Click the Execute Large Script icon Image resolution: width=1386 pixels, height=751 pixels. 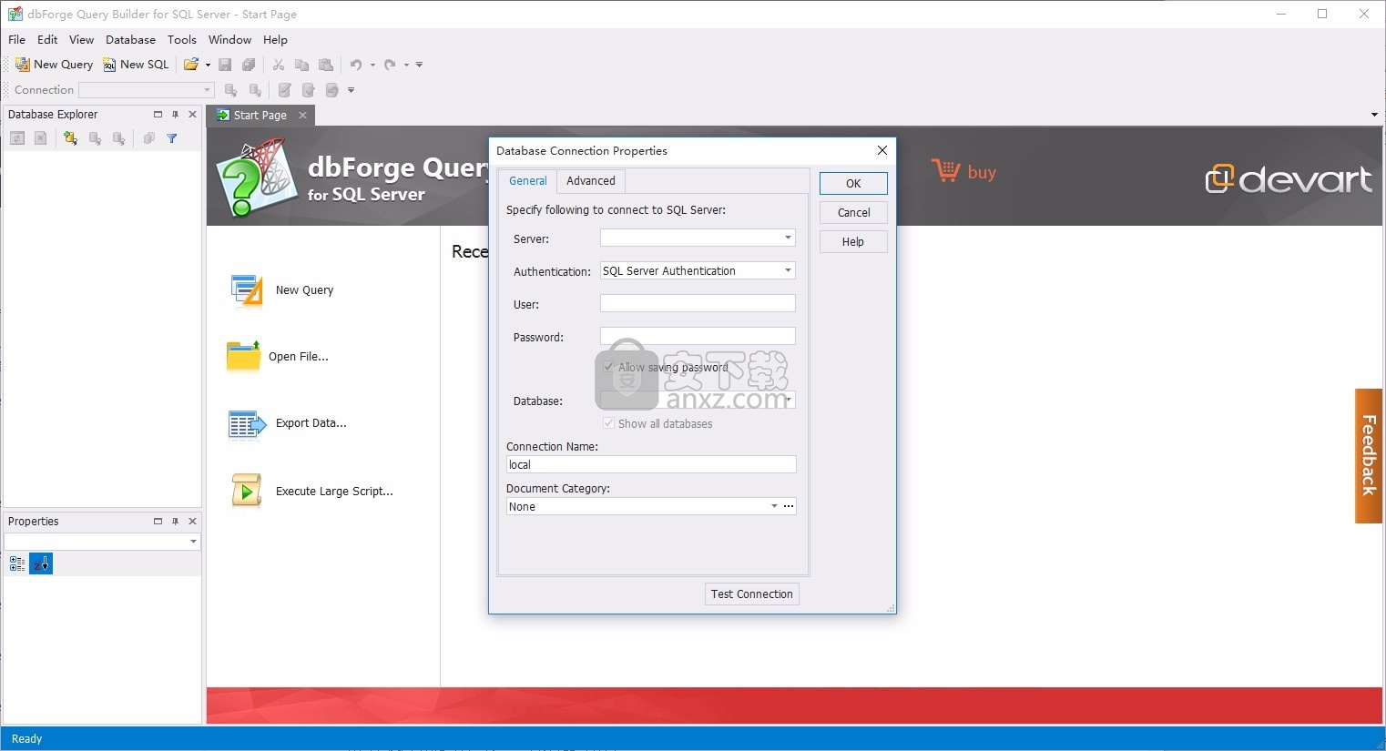[246, 491]
